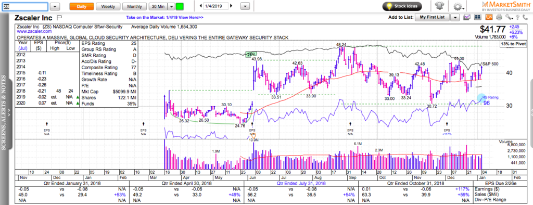This screenshot has height=205, width=533.
Task: Click the chart view icon beside list dropdown
Action: click(x=467, y=17)
